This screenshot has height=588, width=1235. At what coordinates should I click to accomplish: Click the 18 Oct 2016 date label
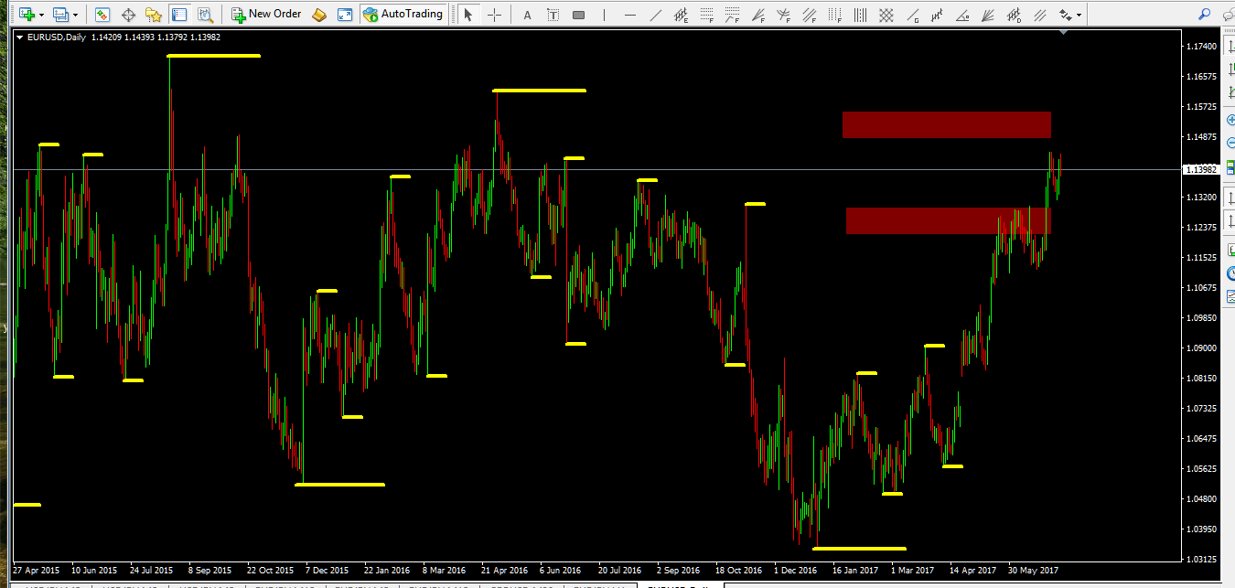[738, 570]
